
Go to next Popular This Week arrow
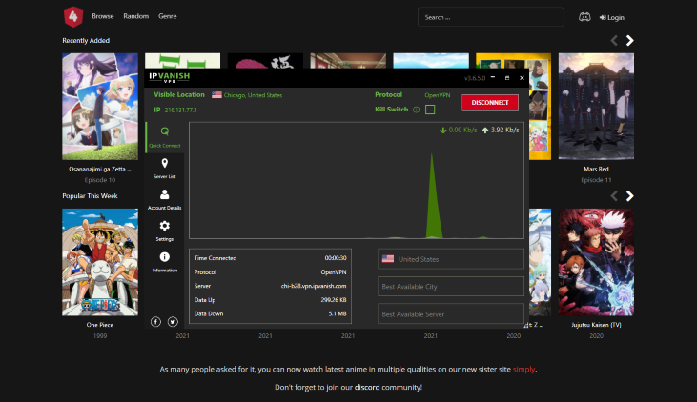630,196
